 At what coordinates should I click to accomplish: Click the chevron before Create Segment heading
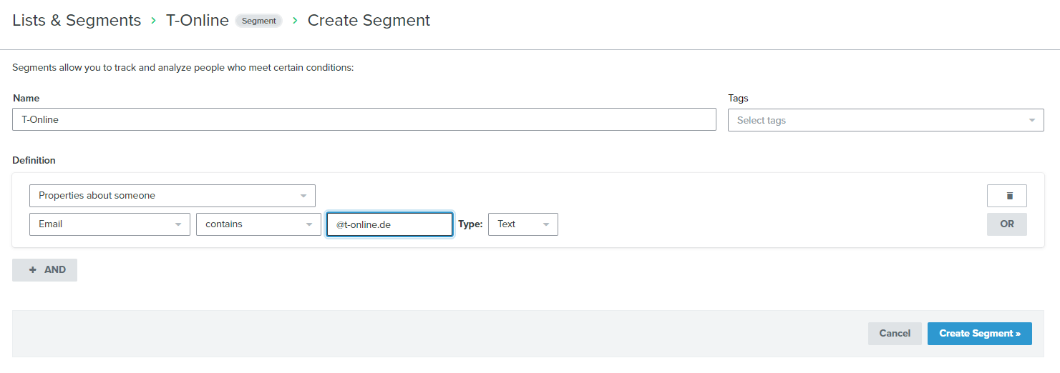click(295, 21)
